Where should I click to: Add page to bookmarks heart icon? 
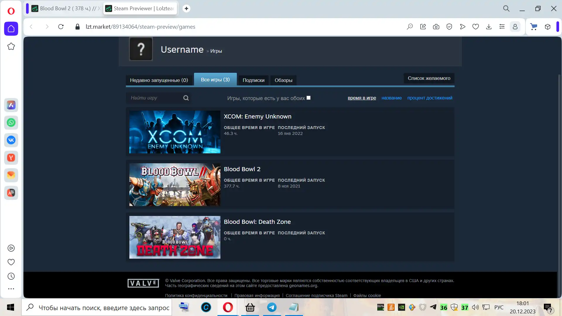(476, 27)
